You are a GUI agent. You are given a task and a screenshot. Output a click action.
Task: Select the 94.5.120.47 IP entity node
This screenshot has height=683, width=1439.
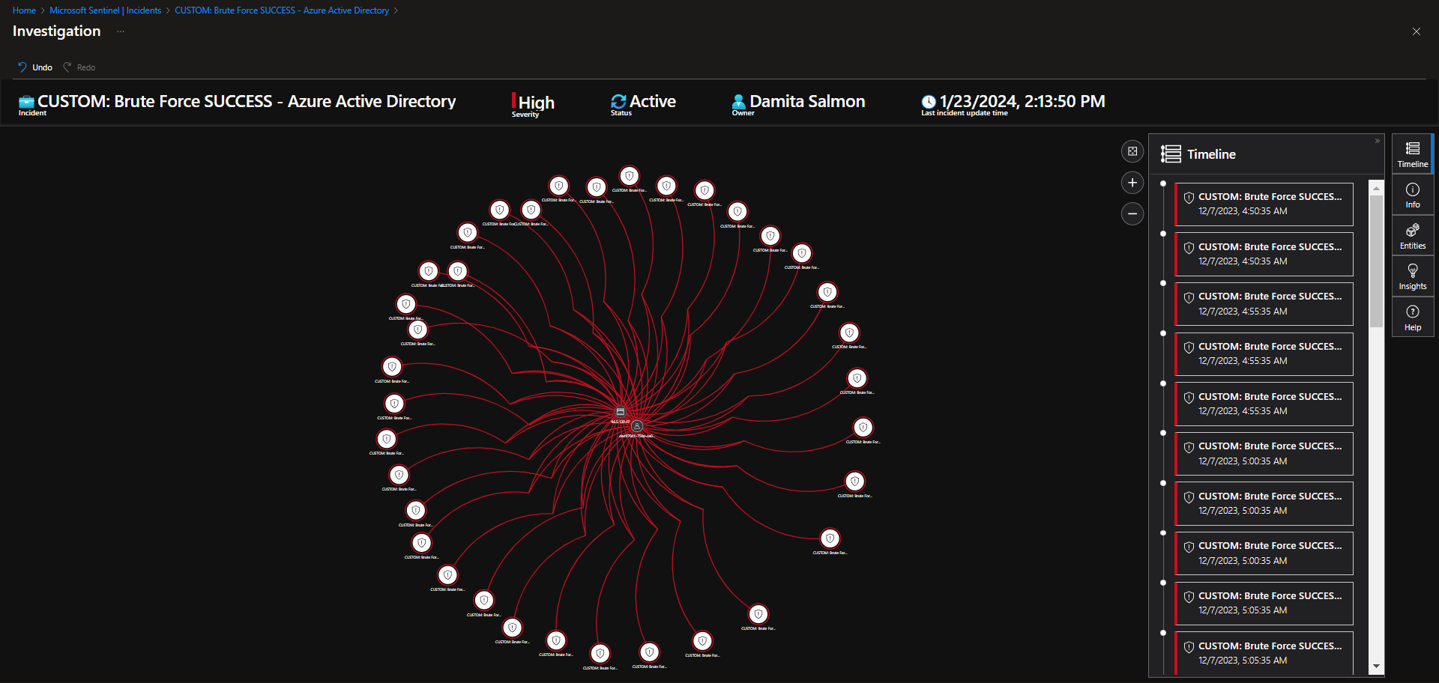pos(621,412)
